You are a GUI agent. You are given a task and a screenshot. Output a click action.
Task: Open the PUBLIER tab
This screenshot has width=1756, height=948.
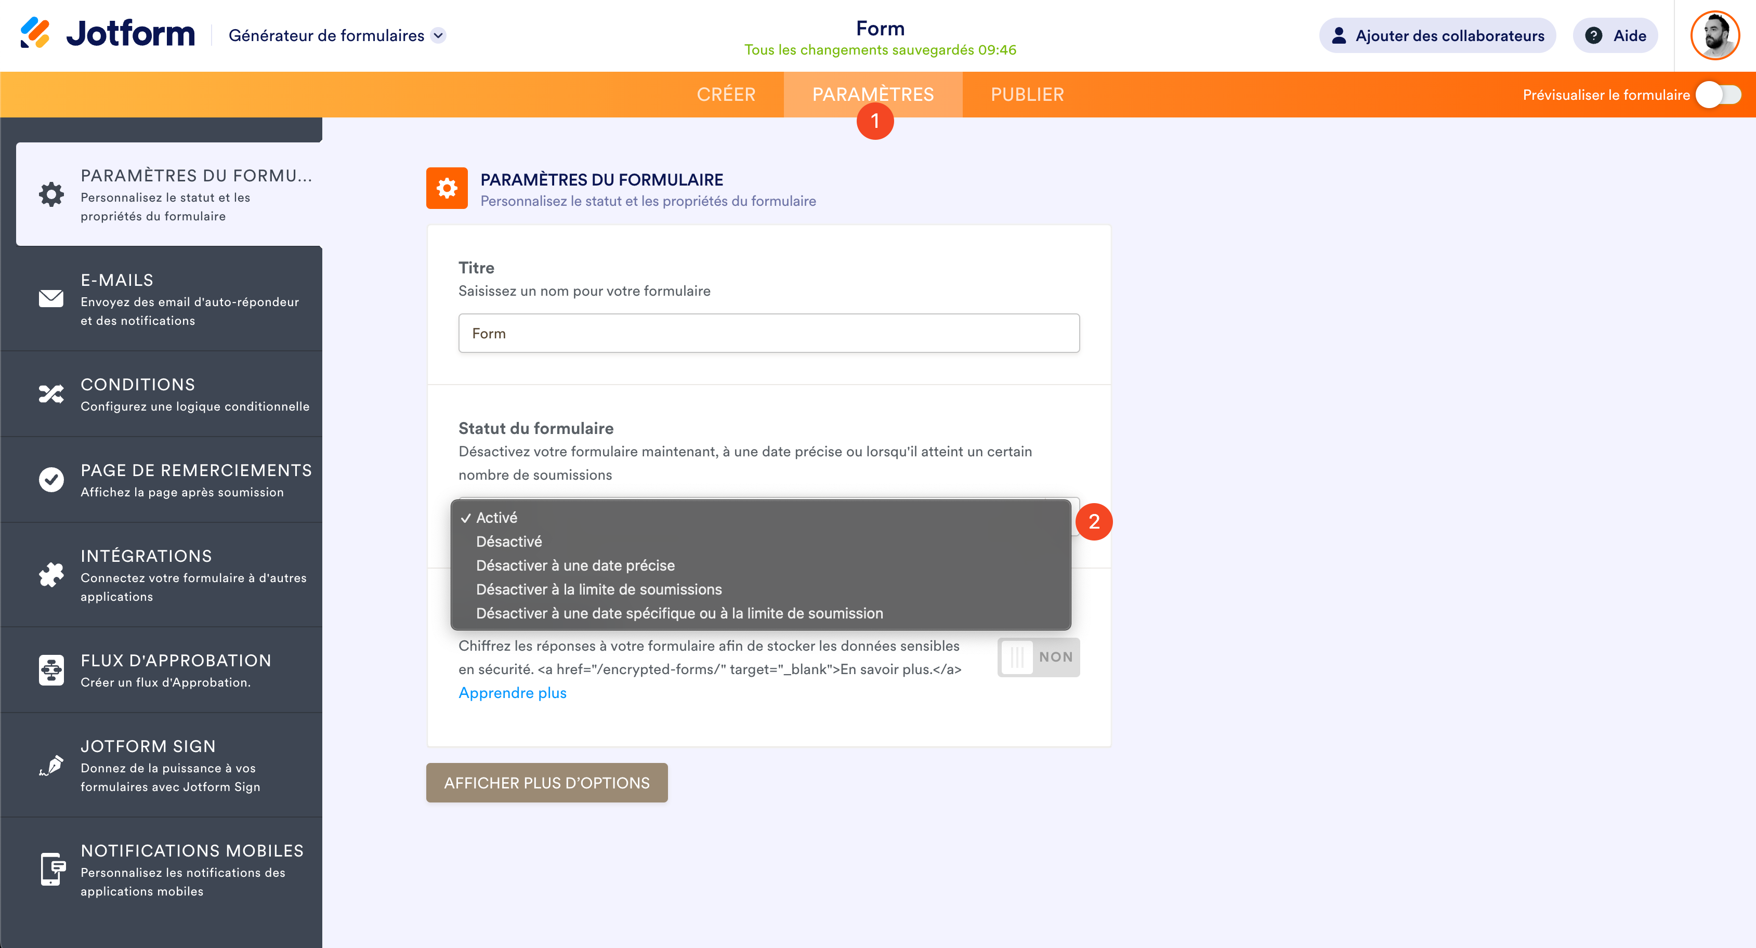click(x=1027, y=95)
